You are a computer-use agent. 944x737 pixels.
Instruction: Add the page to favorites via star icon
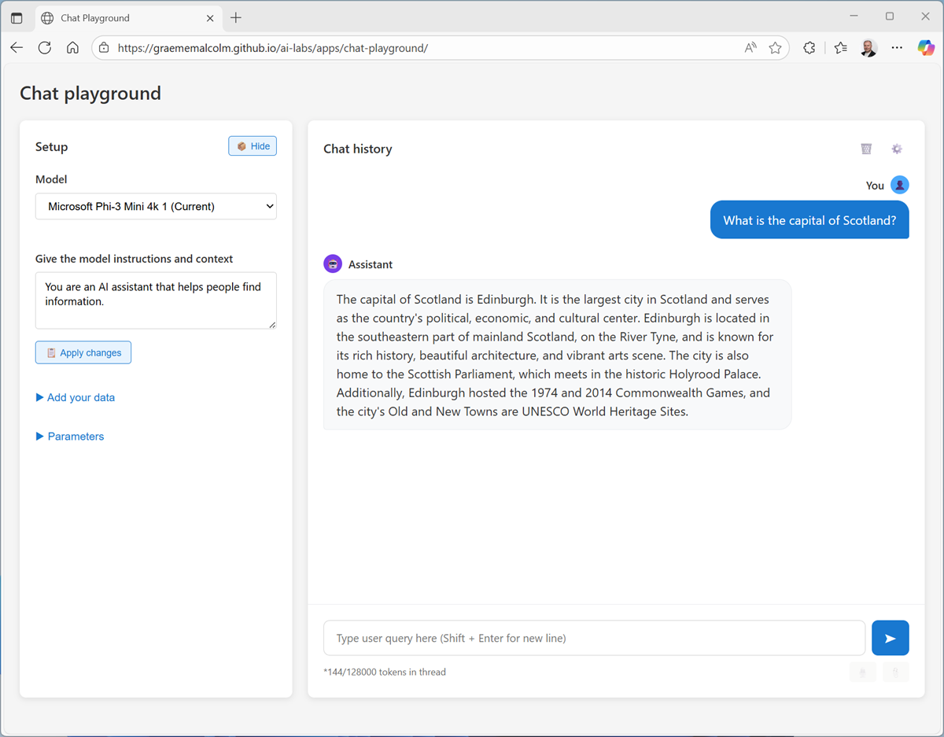776,47
